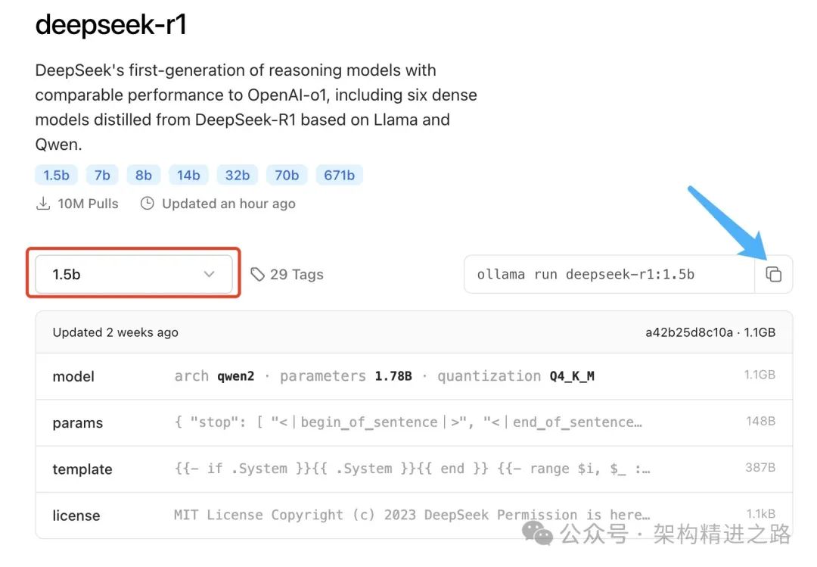Open the params file row

click(413, 422)
